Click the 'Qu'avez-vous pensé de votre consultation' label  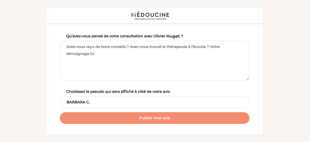pyautogui.click(x=109, y=36)
